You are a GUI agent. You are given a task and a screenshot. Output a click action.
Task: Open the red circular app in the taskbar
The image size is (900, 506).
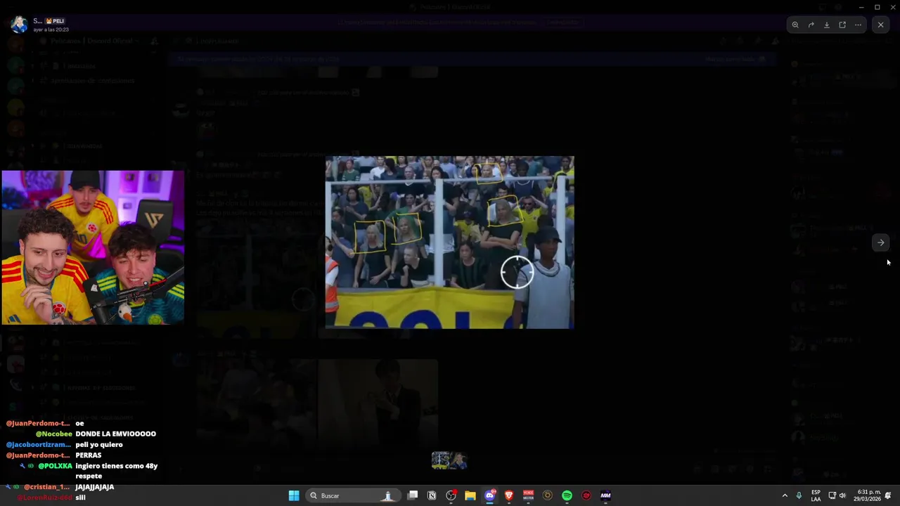[586, 495]
